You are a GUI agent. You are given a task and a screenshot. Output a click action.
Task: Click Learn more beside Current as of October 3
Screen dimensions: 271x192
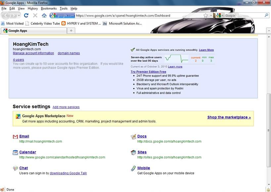pyautogui.click(x=175, y=67)
